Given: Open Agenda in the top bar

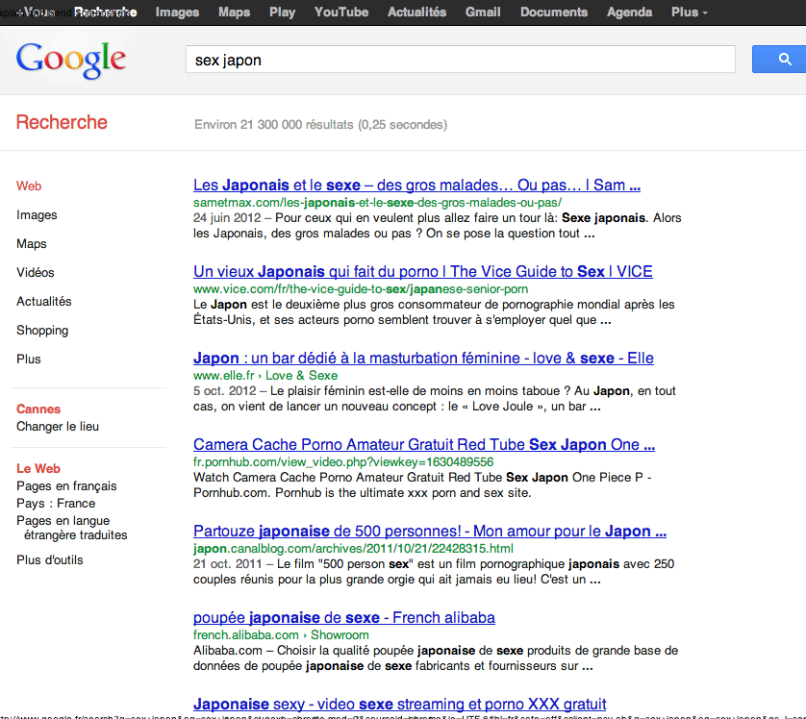Looking at the screenshot, I should pos(629,12).
